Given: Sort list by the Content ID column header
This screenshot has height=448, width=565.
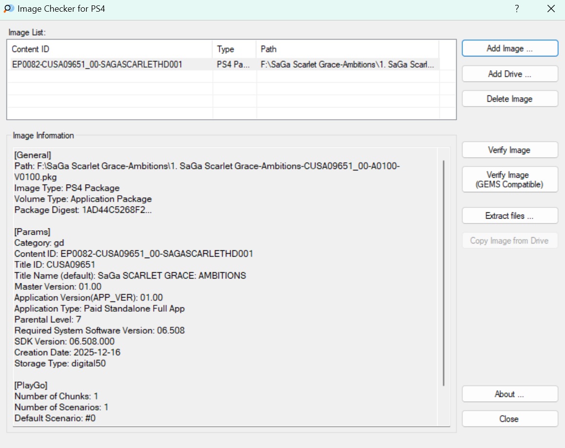Looking at the screenshot, I should pos(110,49).
